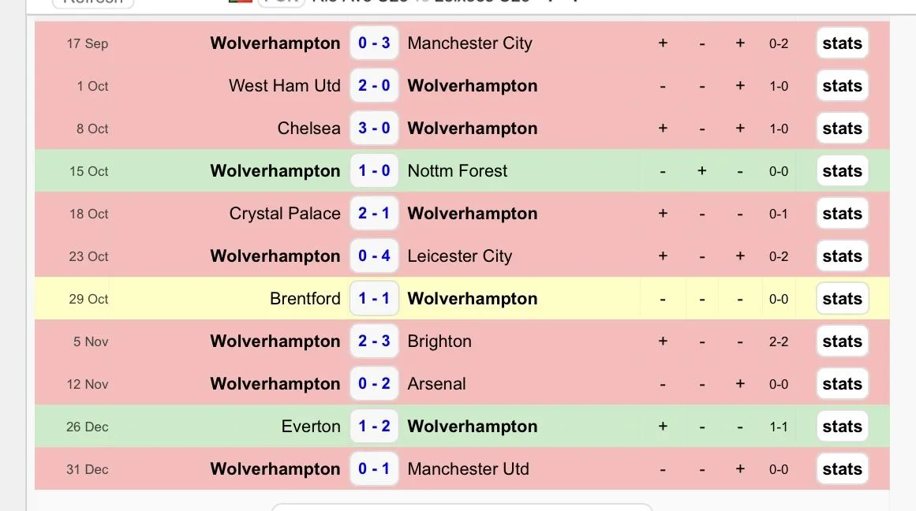Open stats for Wolverhampton vs Manchester City
This screenshot has width=916, height=511.
point(842,43)
